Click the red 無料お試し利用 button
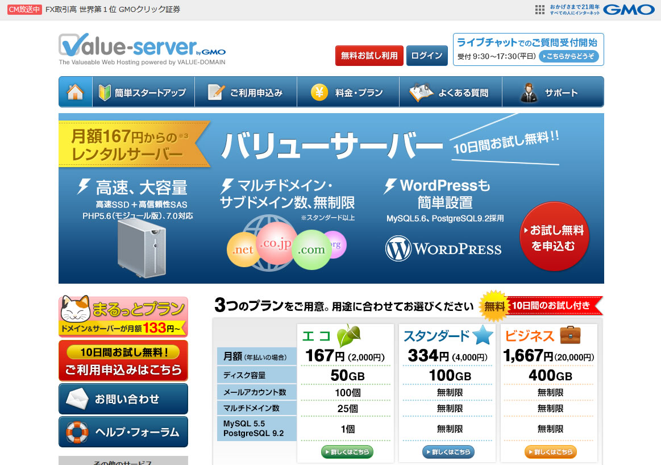This screenshot has width=661, height=465. tap(369, 56)
